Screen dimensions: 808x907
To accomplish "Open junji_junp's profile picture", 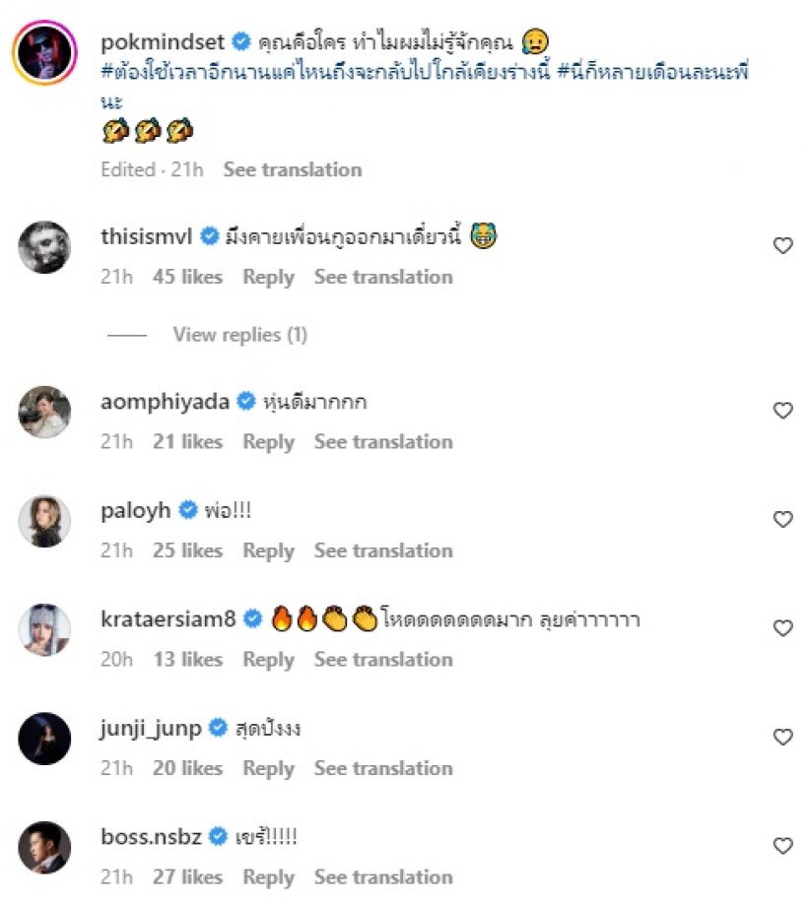I will pyautogui.click(x=45, y=738).
